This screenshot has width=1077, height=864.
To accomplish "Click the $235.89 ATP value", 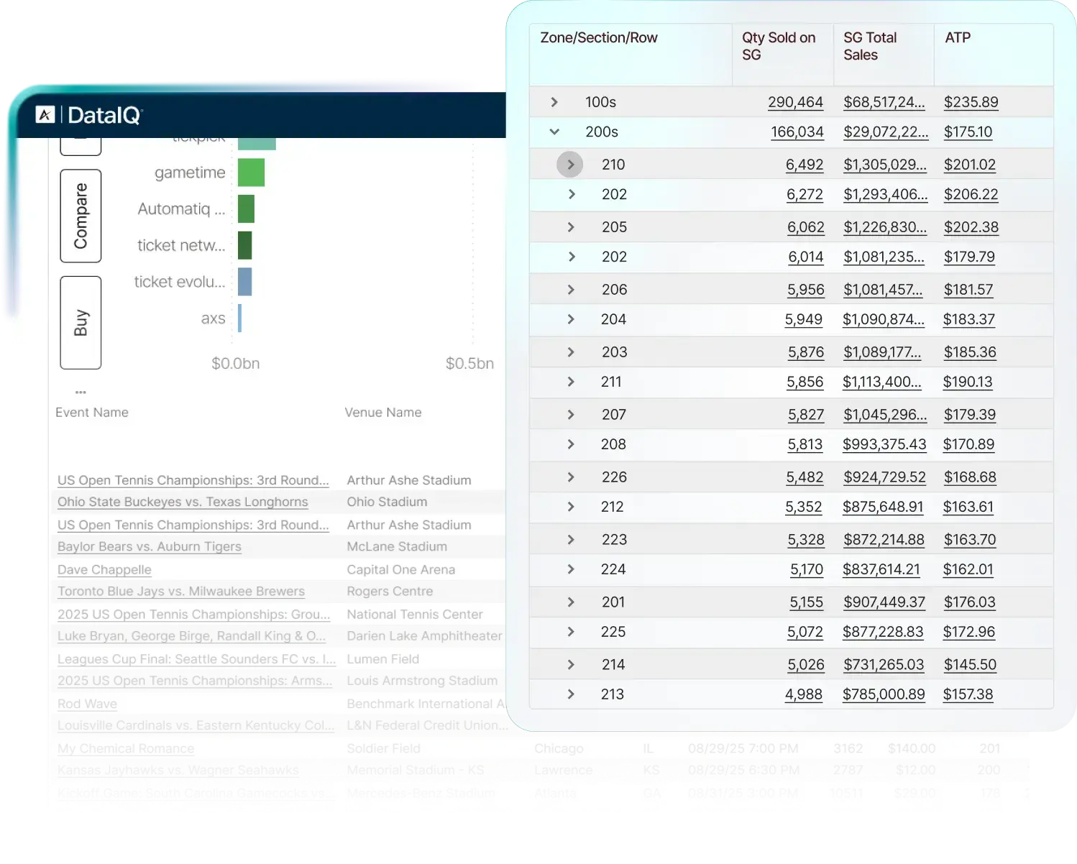I will 971,102.
